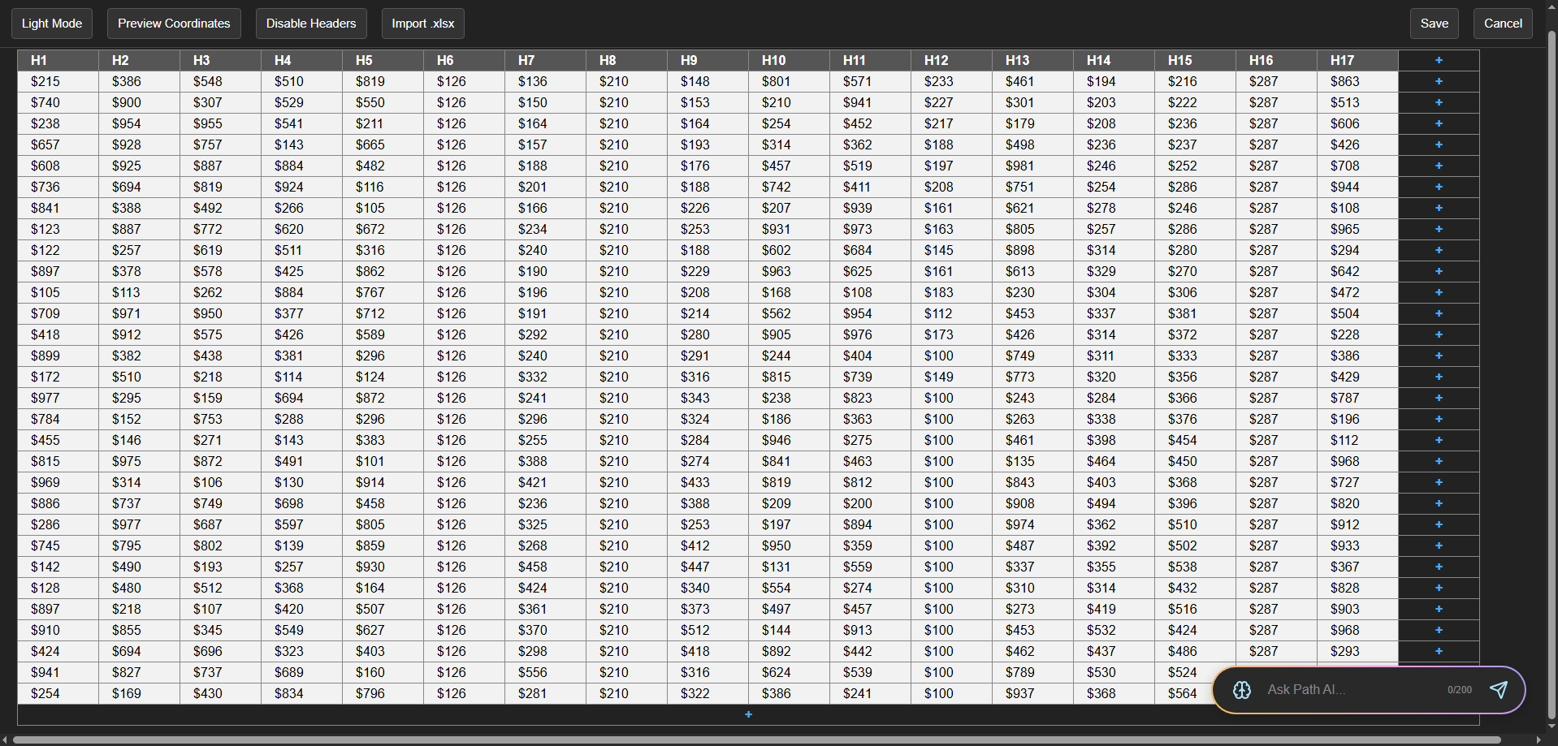Click Disable Headers button
The image size is (1558, 746).
(311, 24)
